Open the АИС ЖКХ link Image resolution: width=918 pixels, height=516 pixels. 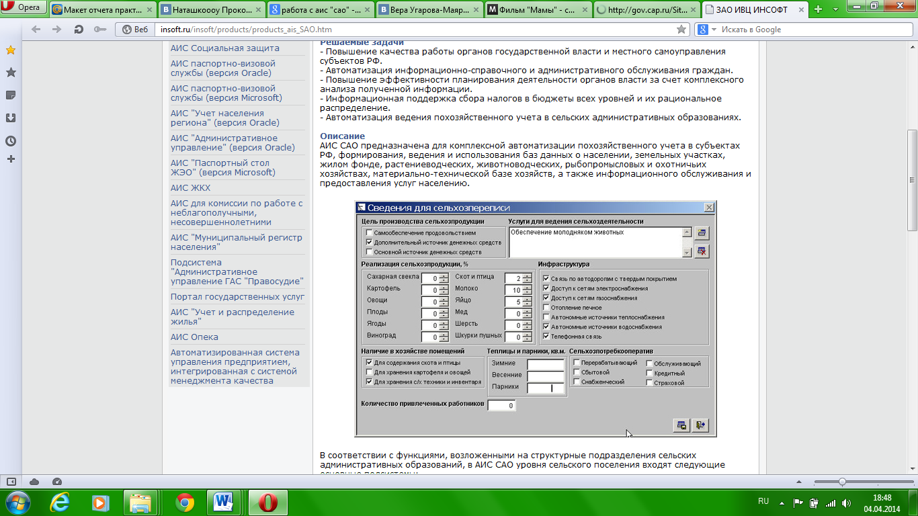[190, 188]
